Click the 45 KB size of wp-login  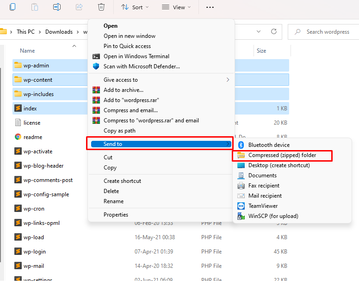(280, 252)
